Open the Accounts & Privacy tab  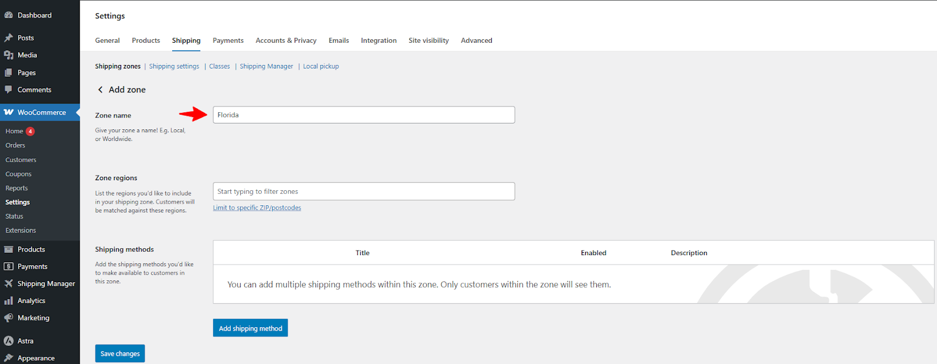(286, 40)
